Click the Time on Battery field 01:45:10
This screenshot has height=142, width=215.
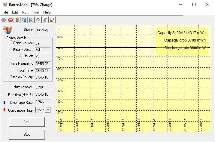(43, 77)
